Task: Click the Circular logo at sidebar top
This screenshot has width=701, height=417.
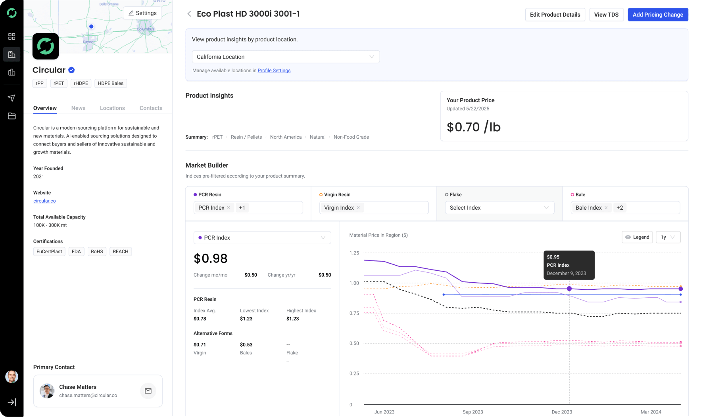Action: (12, 13)
